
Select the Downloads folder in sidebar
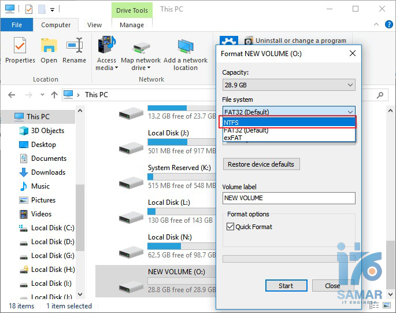coord(48,172)
